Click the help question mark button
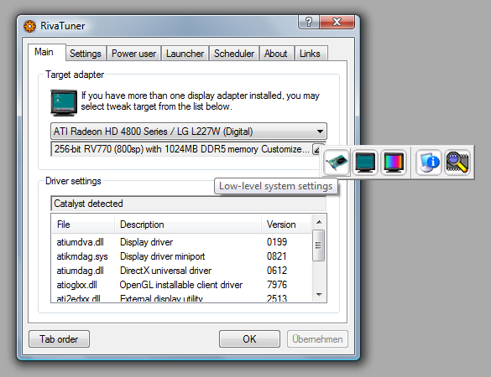Viewport: 491px width, 377px height. [x=308, y=22]
